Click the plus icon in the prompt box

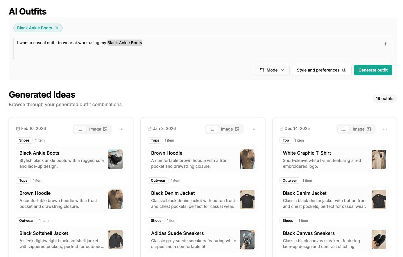385,44
